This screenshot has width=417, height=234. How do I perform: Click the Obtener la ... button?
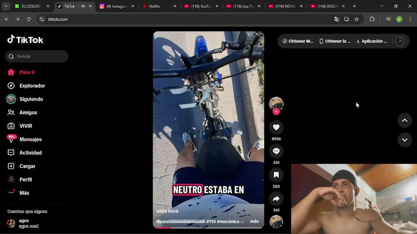pyautogui.click(x=335, y=41)
